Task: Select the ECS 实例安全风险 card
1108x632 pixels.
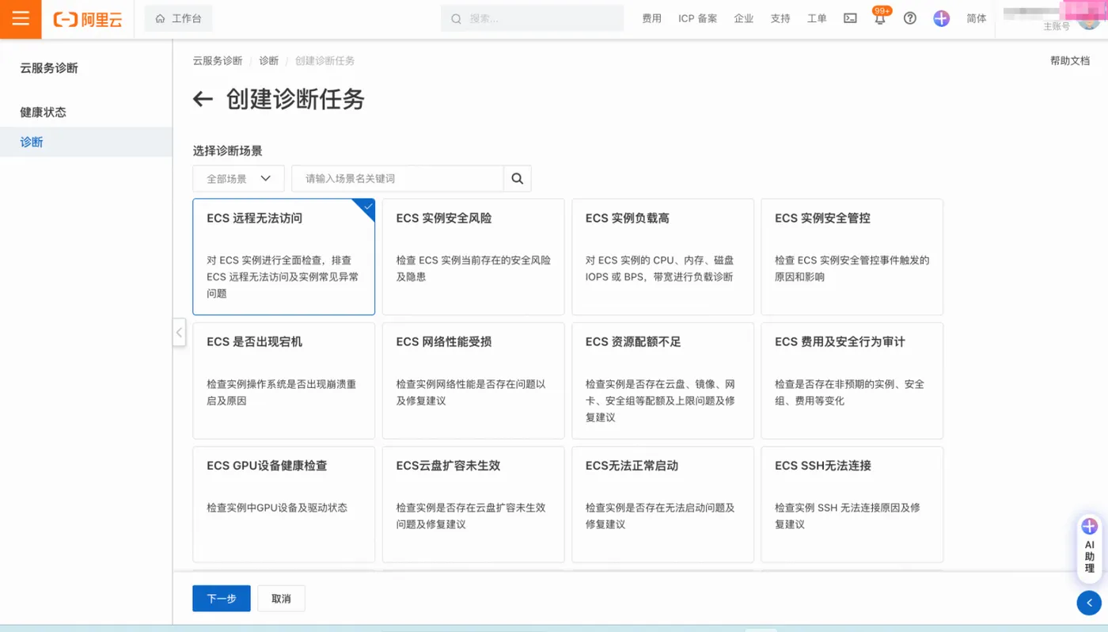Action: (473, 257)
